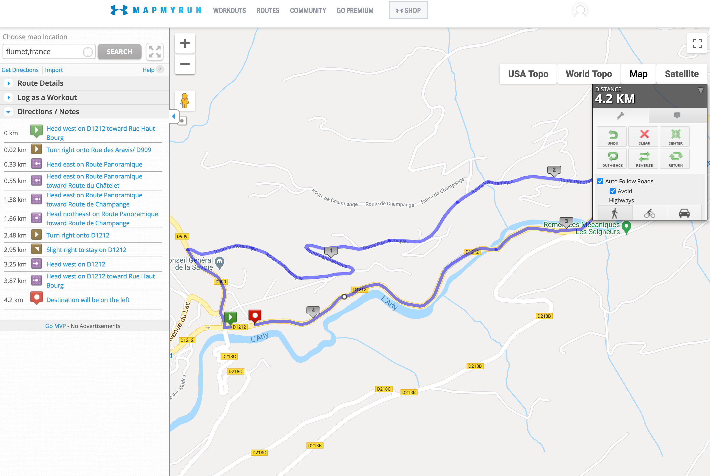Expand Log as a Workout section
The width and height of the screenshot is (710, 476).
point(47,97)
